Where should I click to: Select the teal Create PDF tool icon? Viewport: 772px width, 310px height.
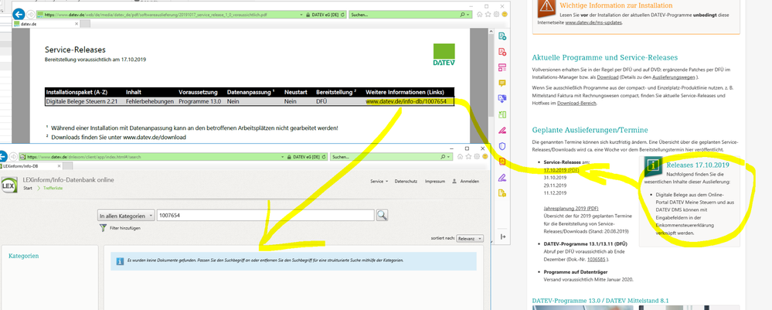502,36
